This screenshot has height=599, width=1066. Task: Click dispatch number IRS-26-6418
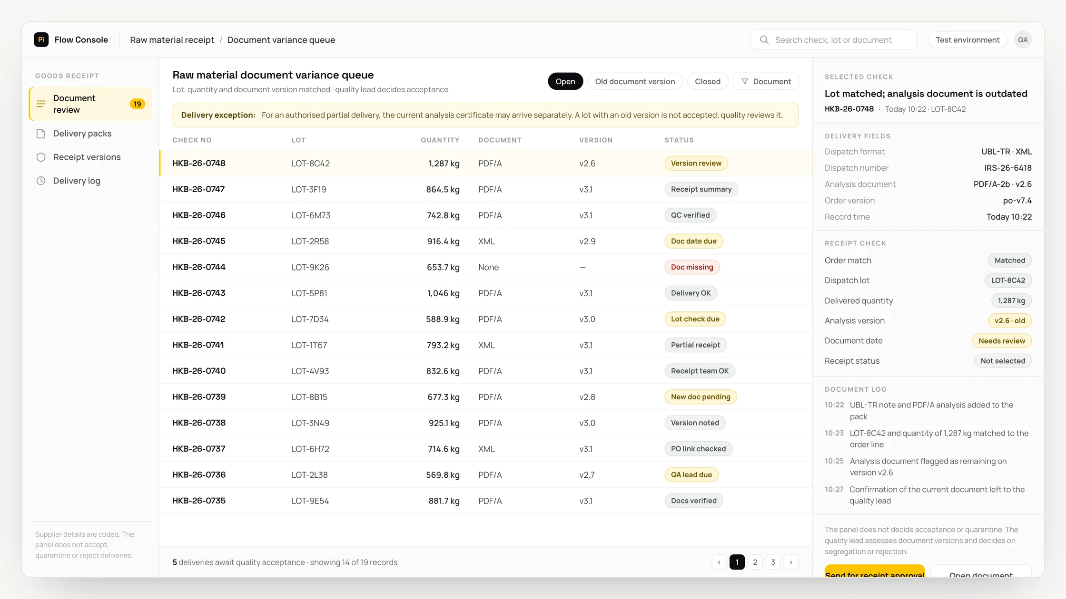(1008, 168)
